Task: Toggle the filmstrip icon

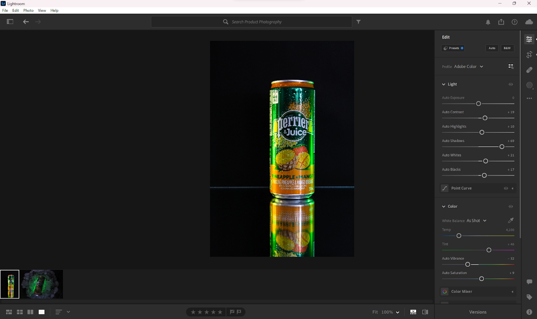Action: click(x=413, y=312)
